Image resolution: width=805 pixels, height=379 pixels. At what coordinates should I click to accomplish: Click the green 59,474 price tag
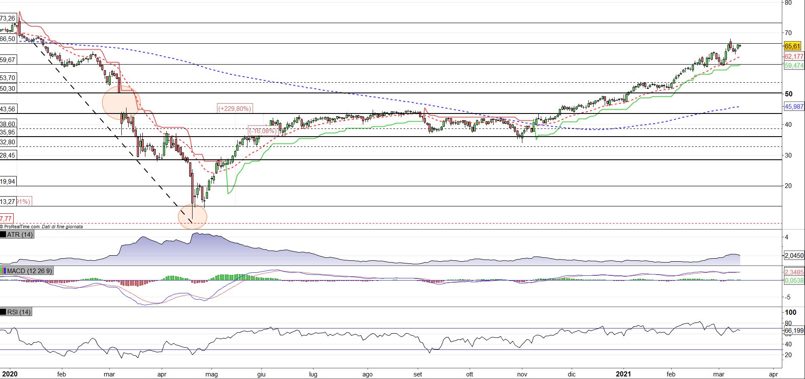click(793, 66)
